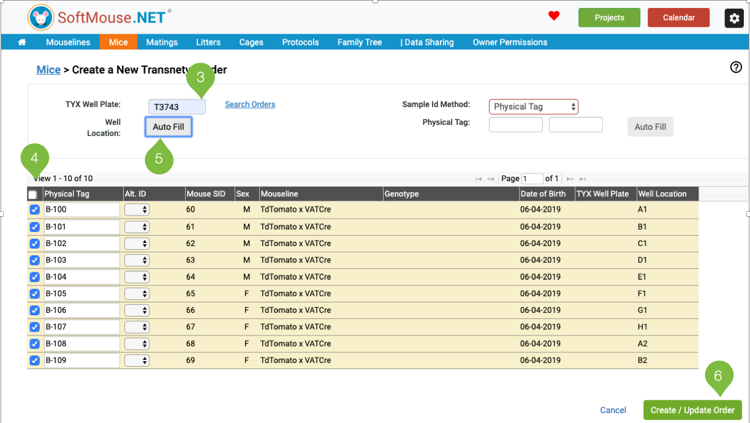Viewport: 750px width, 423px height.
Task: Open the Sample Id Method dropdown
Action: 533,107
